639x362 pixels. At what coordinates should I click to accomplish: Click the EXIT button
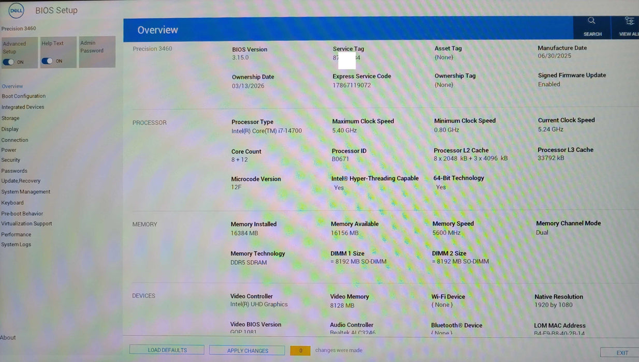pyautogui.click(x=621, y=353)
